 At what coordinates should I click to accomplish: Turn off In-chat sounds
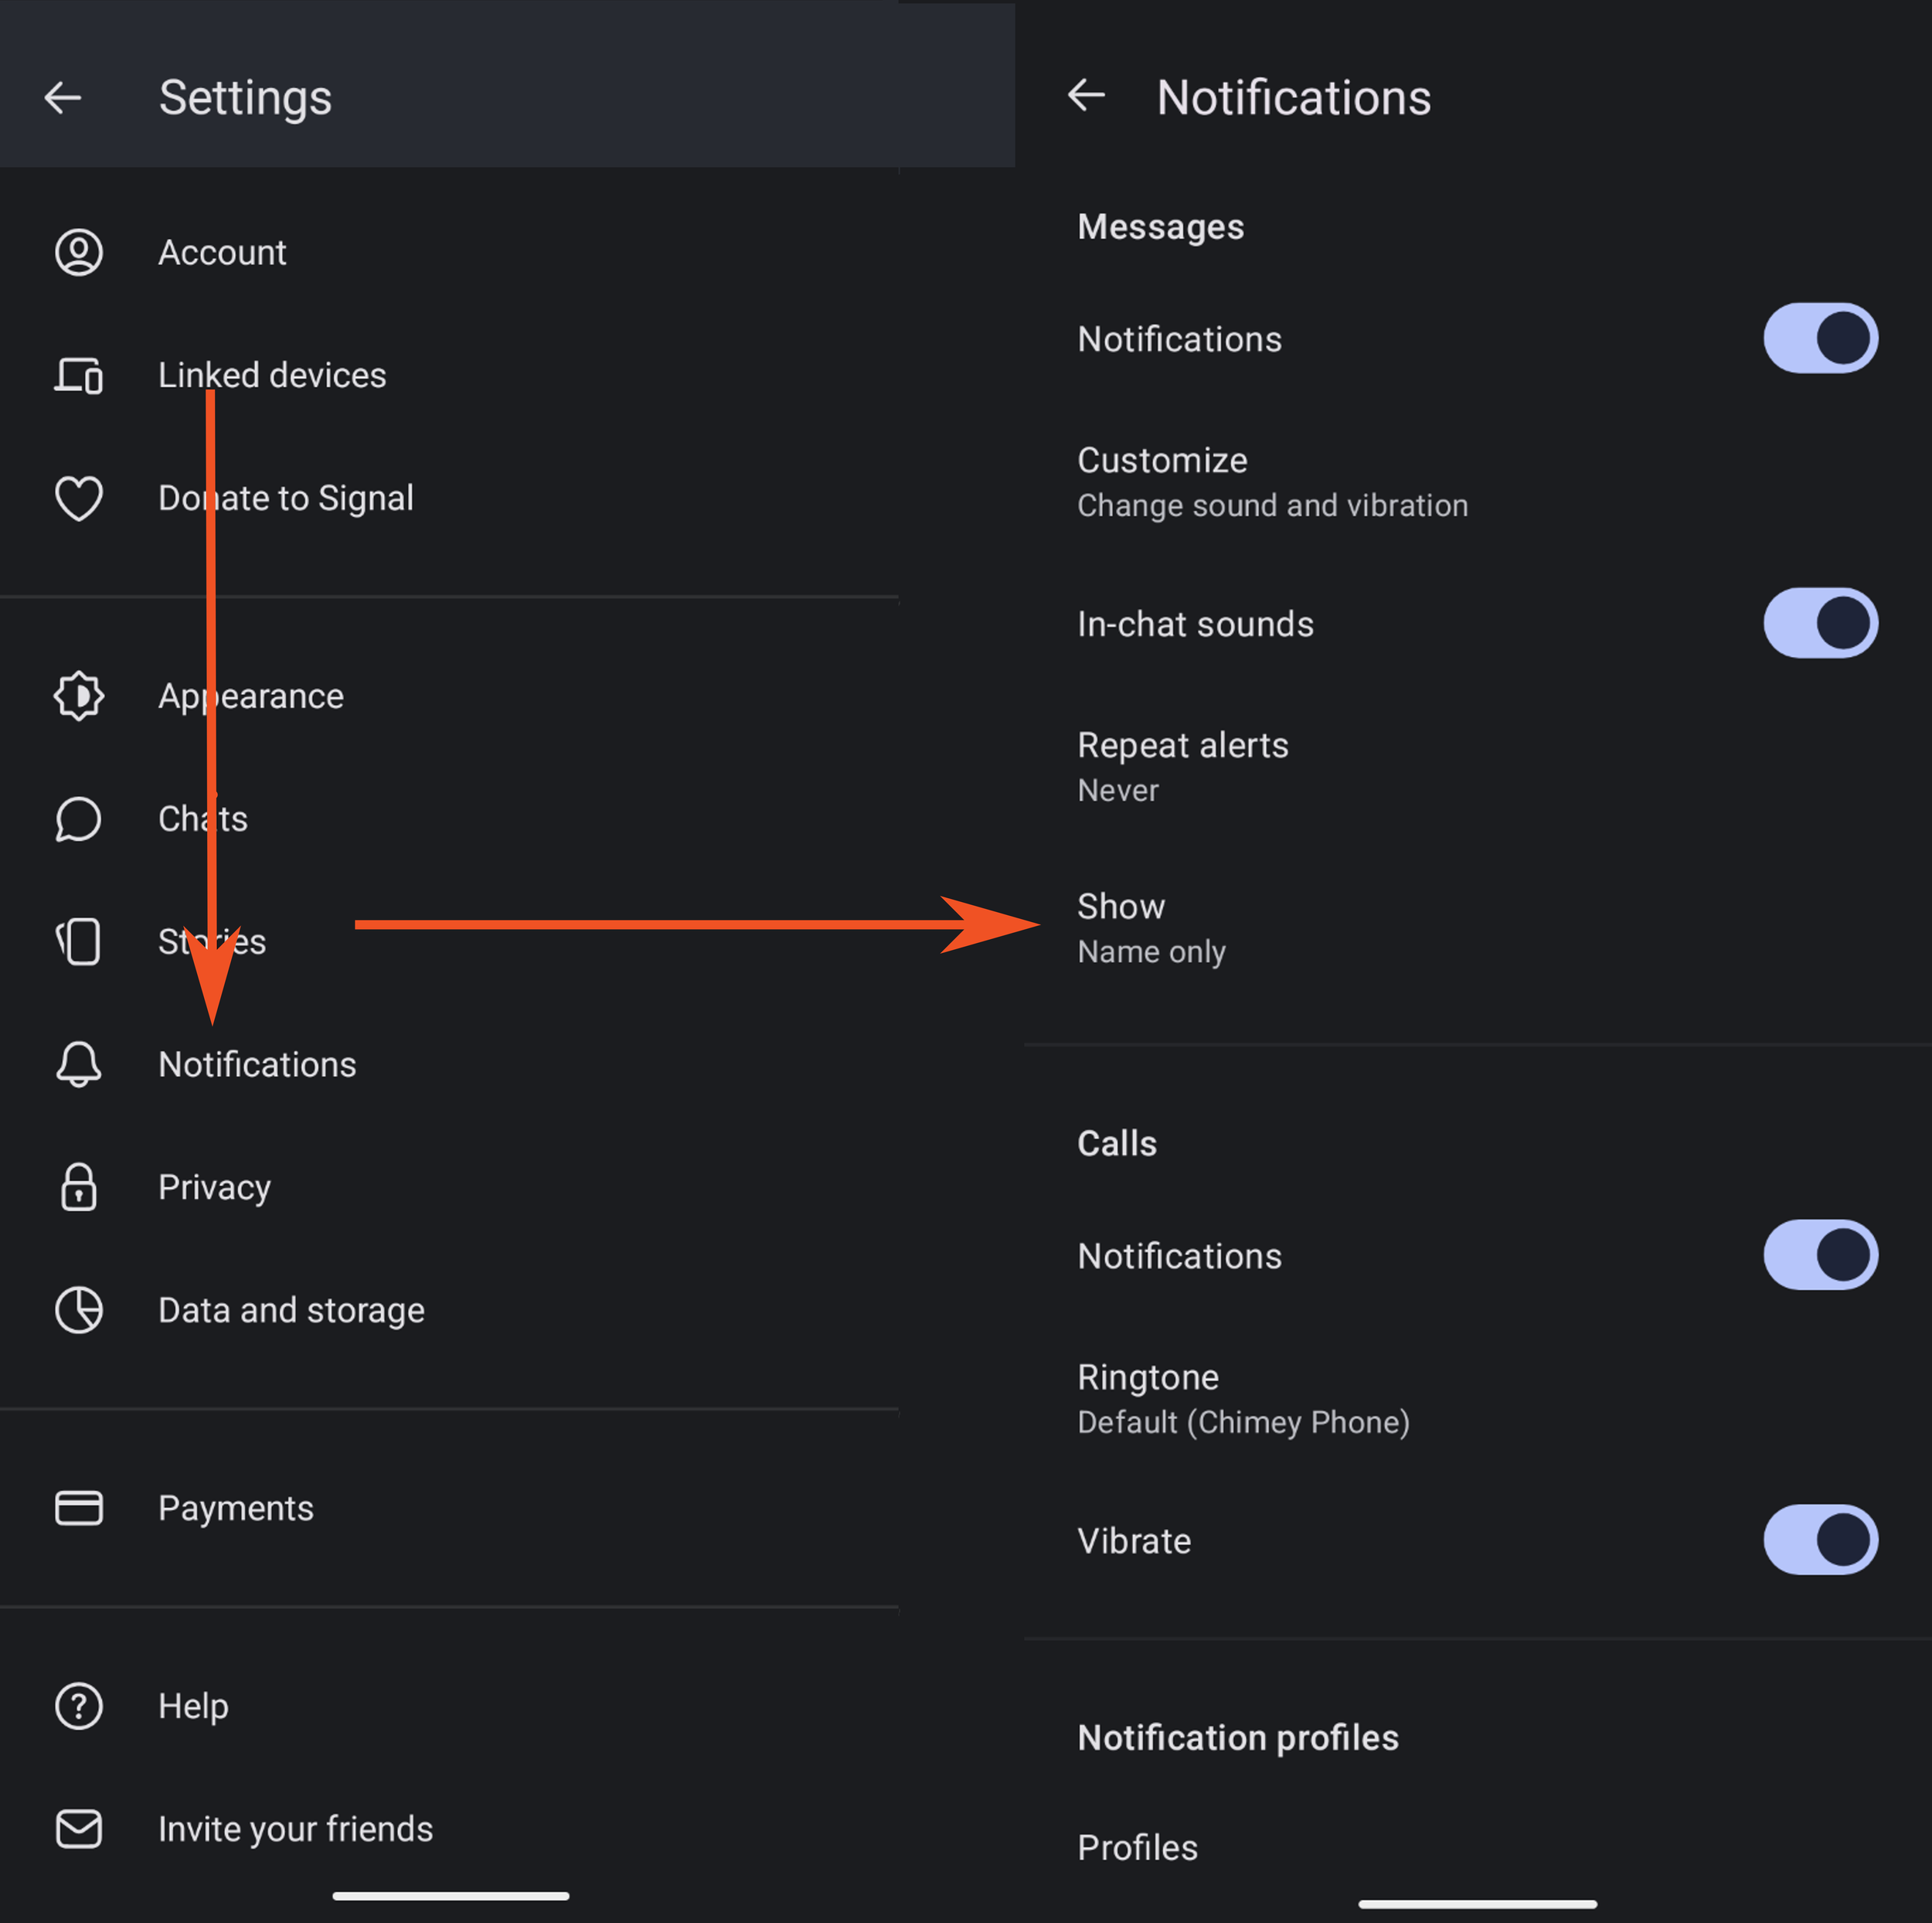(1819, 622)
